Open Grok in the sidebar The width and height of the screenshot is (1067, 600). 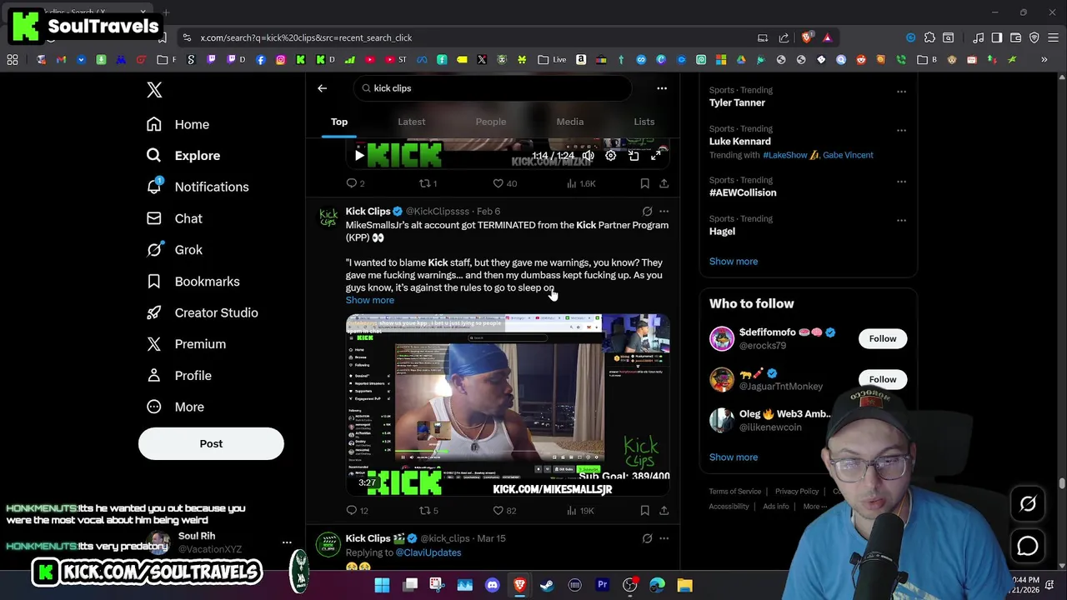click(x=174, y=250)
